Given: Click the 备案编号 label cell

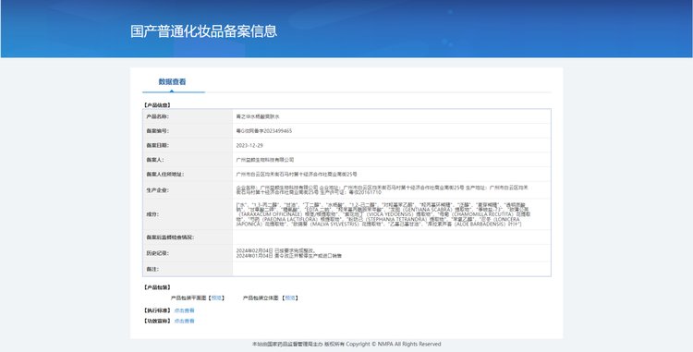Looking at the screenshot, I should click(x=188, y=131).
